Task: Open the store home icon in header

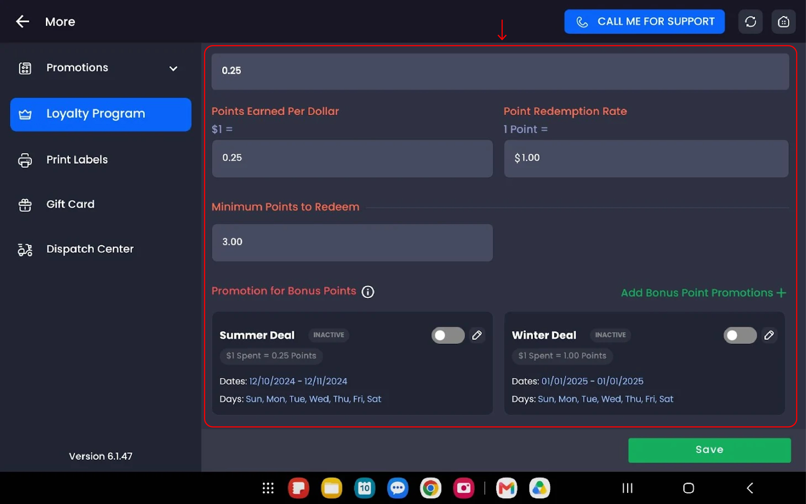Action: 783,22
